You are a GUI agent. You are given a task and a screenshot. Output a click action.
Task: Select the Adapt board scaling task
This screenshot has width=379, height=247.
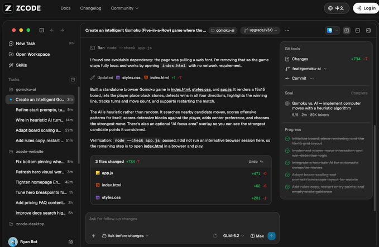click(x=40, y=130)
